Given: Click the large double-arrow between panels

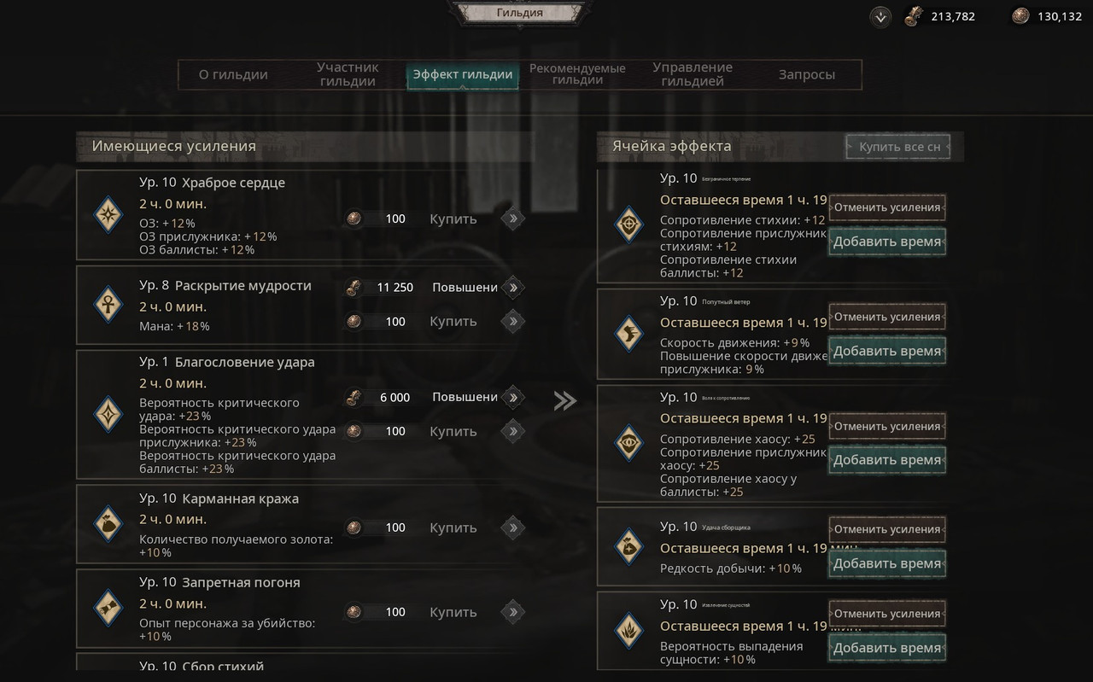Looking at the screenshot, I should (565, 400).
